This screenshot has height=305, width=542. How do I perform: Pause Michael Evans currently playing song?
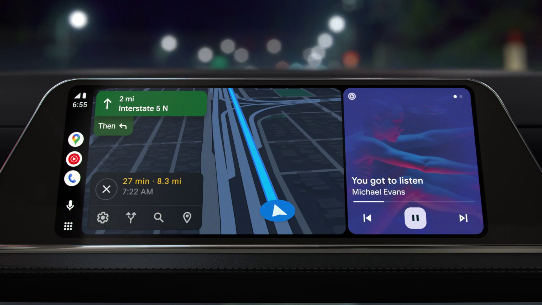[x=414, y=218]
